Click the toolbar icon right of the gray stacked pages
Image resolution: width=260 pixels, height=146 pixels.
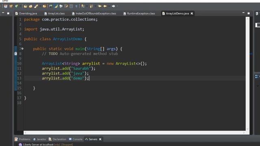tap(66, 6)
